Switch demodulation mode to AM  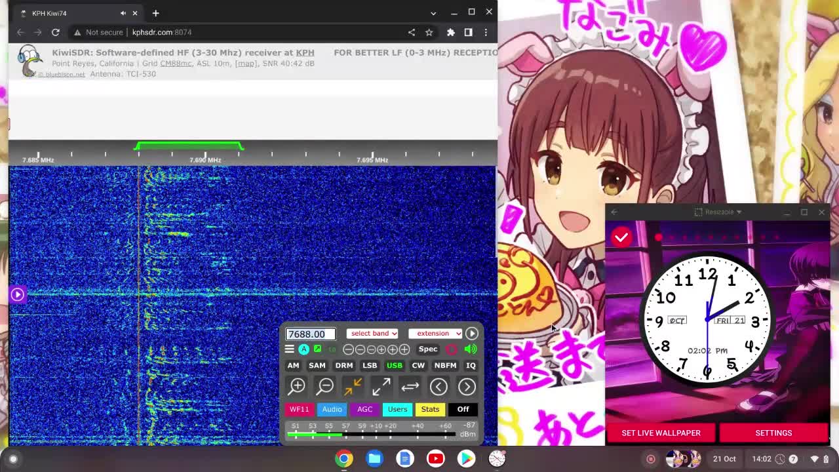[293, 365]
